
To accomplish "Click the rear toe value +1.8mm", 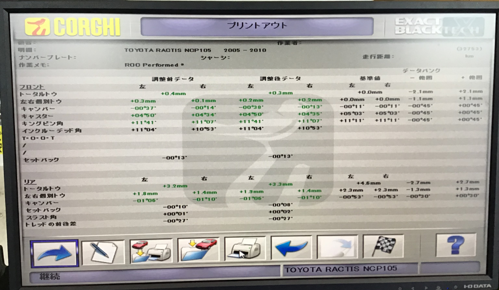I will coord(145,193).
